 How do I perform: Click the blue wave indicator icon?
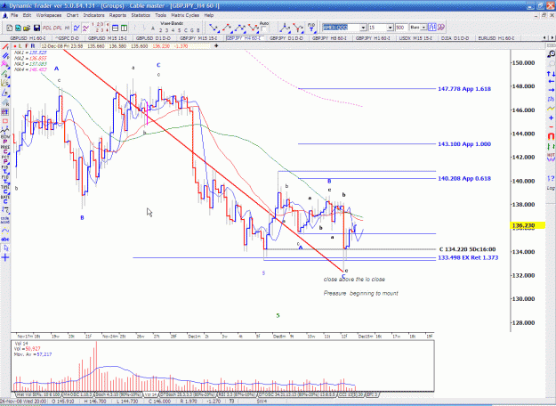click(77, 28)
